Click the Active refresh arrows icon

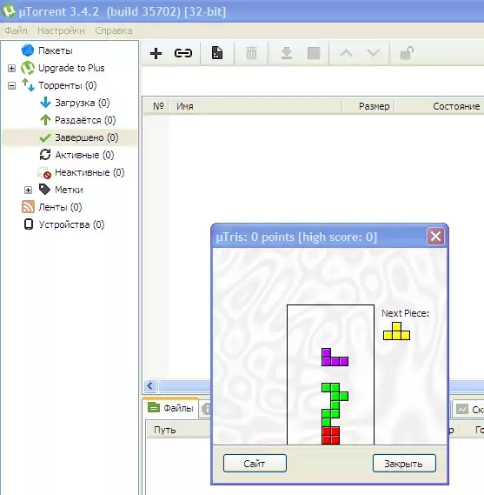[x=45, y=155]
